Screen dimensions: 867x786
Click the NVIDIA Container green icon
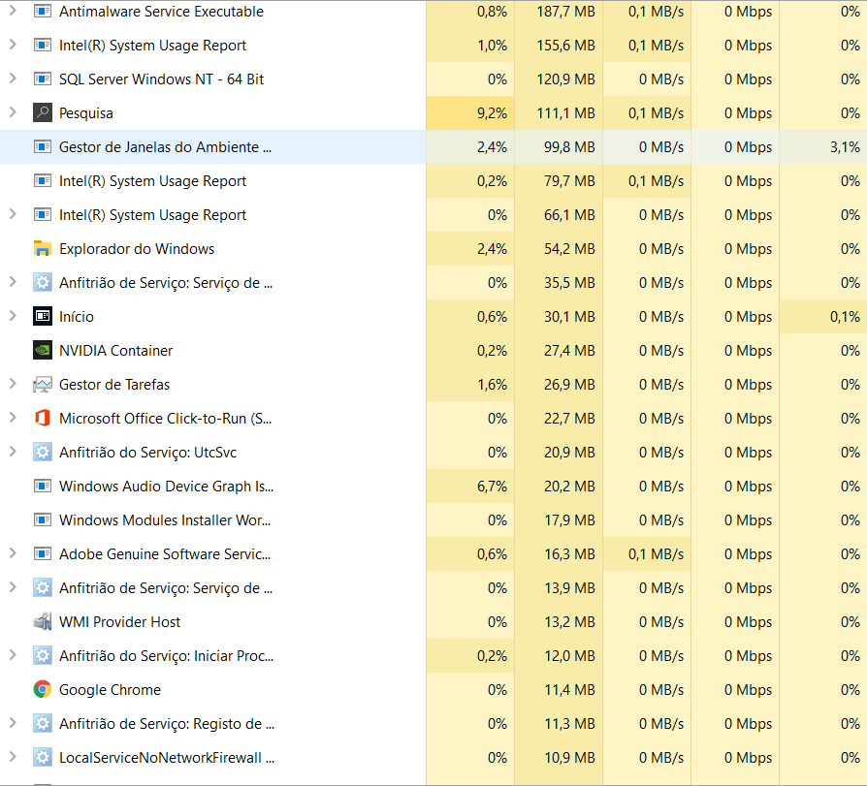coord(43,351)
